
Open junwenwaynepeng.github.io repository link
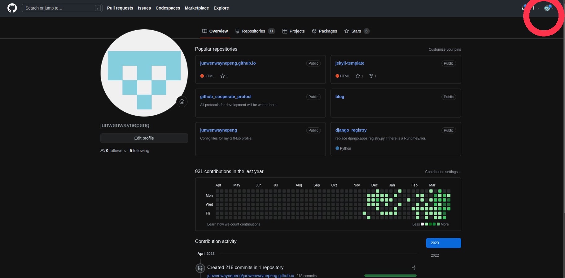point(228,63)
